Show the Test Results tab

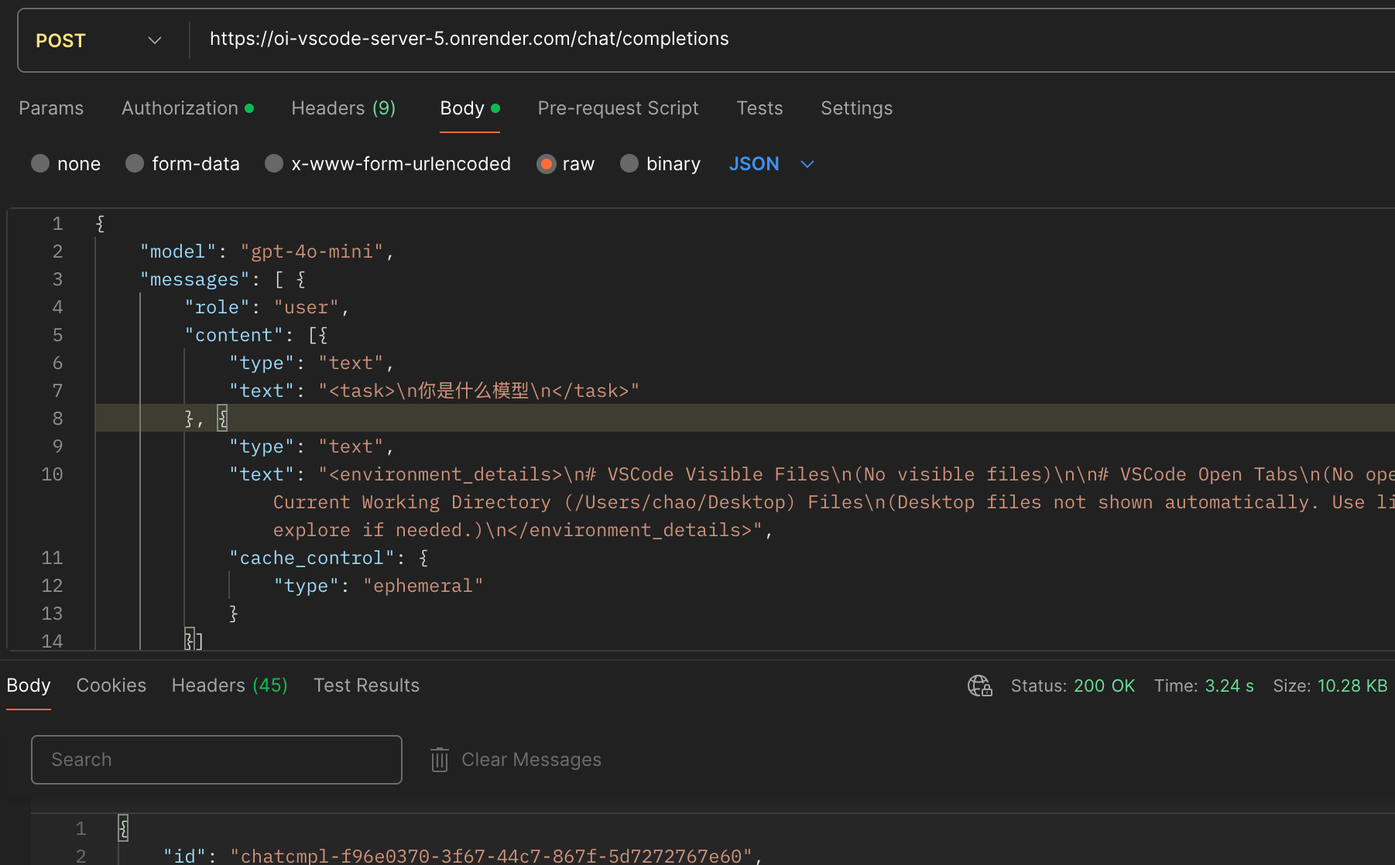[366, 686]
